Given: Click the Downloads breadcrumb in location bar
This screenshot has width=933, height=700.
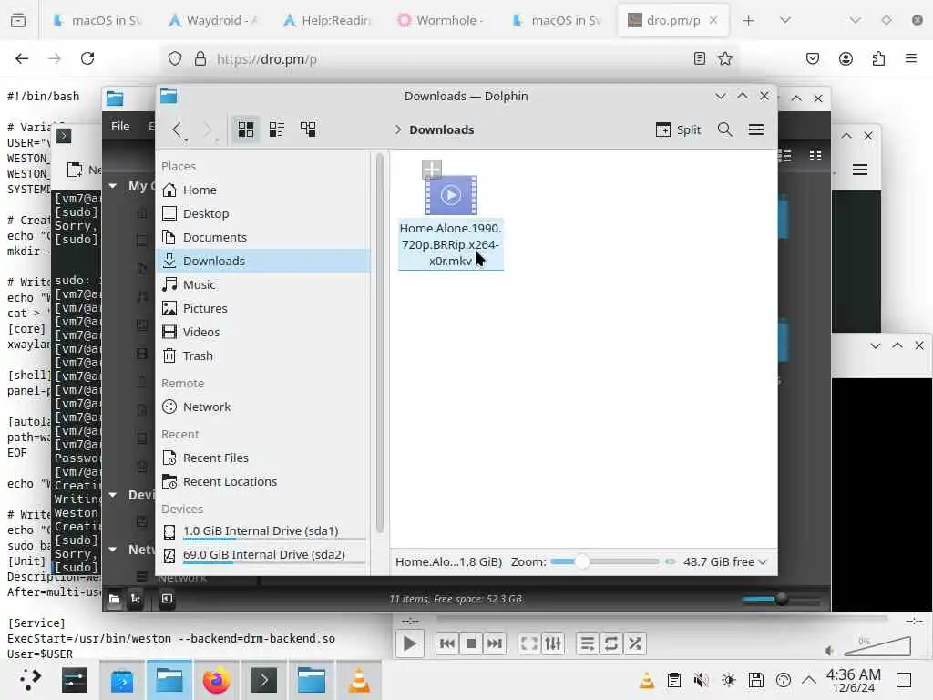Looking at the screenshot, I should tap(442, 129).
